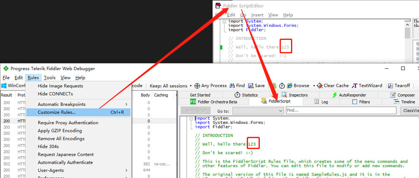
Task: Open the Inspectors tab
Action: click(x=294, y=95)
